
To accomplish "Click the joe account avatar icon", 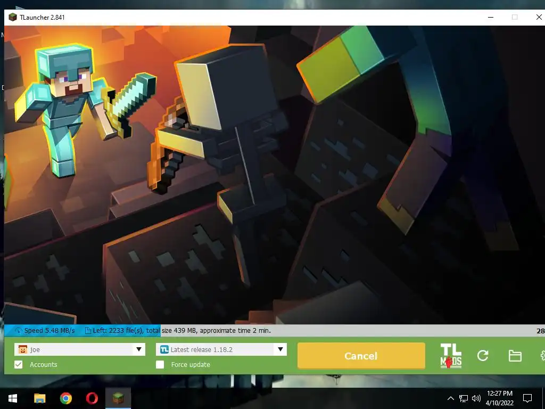I will coord(22,349).
